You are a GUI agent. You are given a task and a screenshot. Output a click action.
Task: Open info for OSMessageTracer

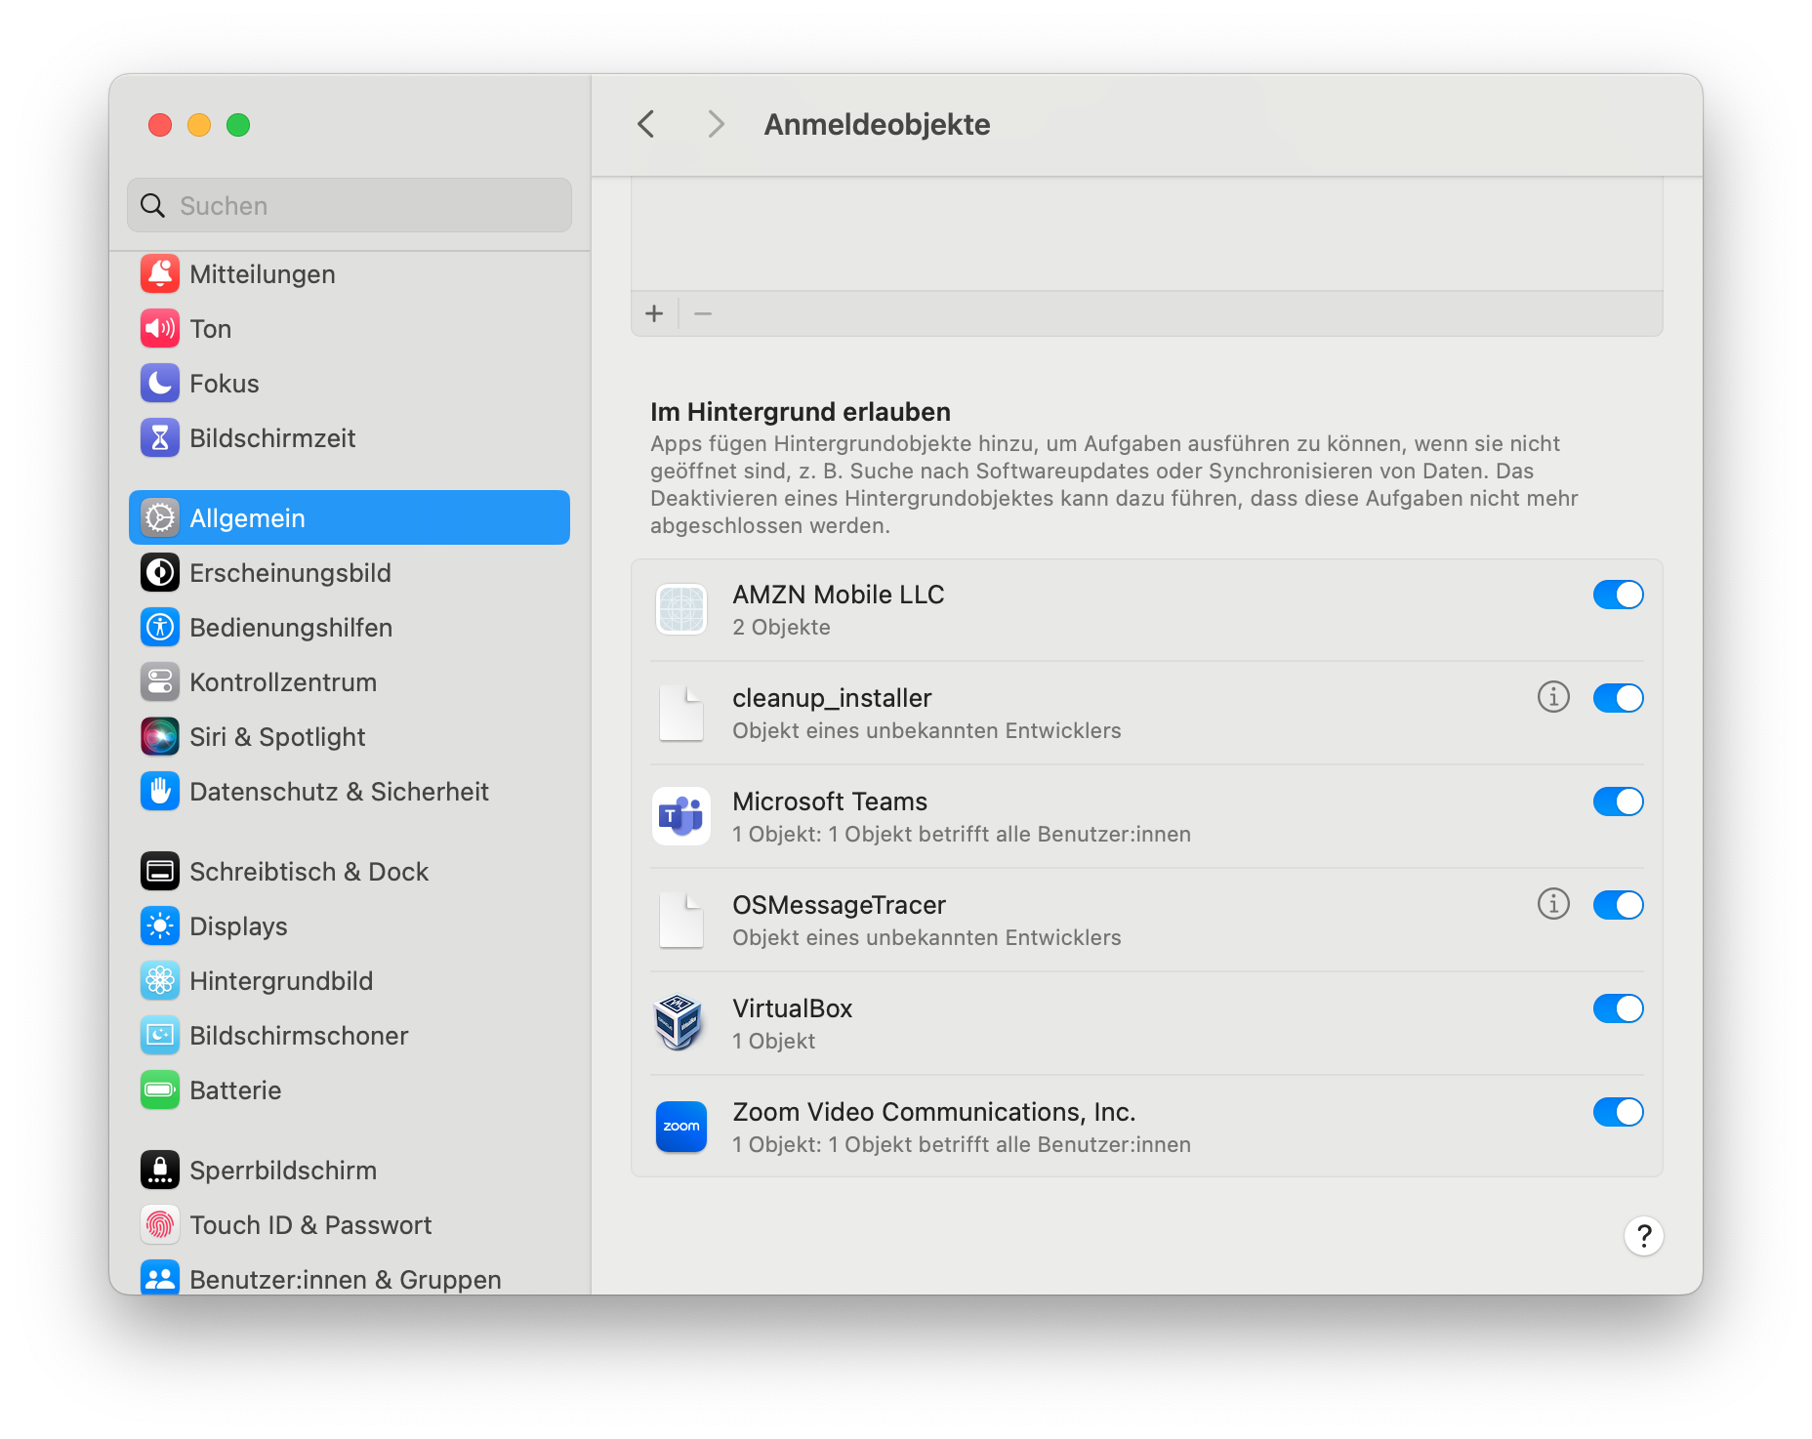point(1553,904)
